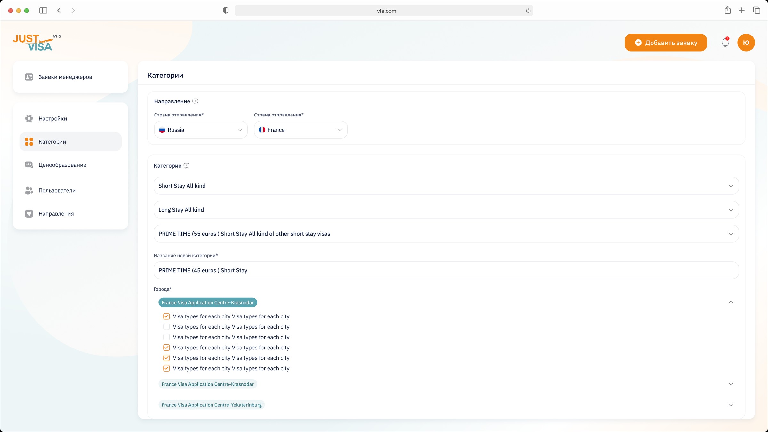The height and width of the screenshot is (432, 768).
Task: Open the Russia country dropdown
Action: pyautogui.click(x=201, y=130)
